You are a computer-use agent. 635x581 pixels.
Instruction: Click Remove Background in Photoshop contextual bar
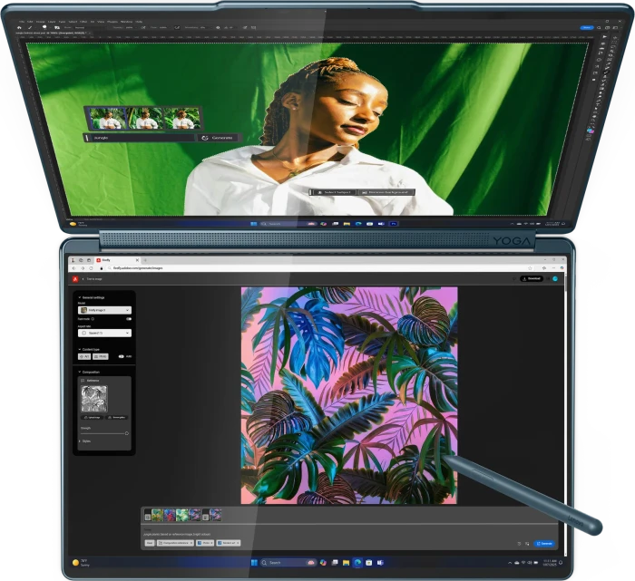(x=386, y=192)
